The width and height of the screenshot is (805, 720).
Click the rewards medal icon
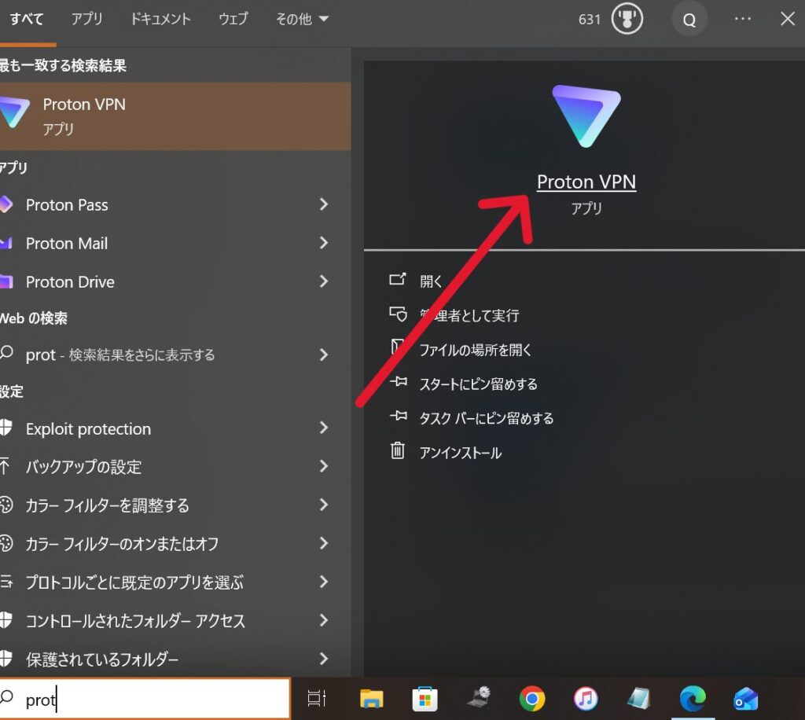(x=627, y=20)
